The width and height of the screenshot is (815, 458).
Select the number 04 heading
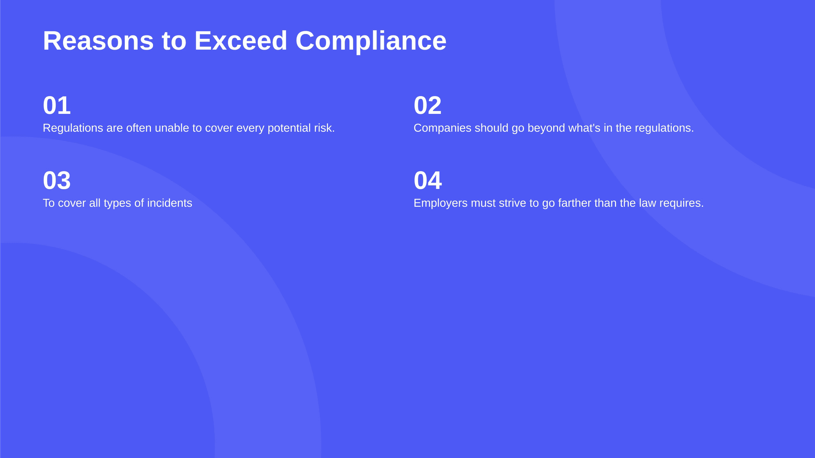pos(428,181)
